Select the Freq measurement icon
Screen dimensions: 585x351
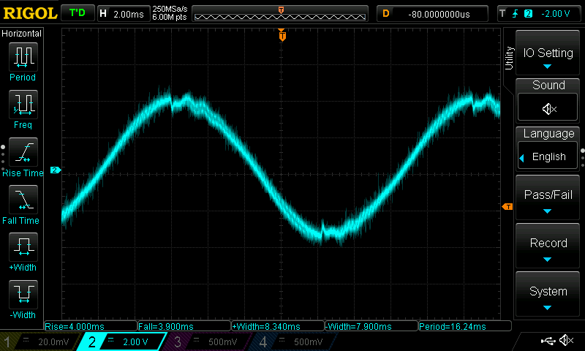click(x=23, y=105)
